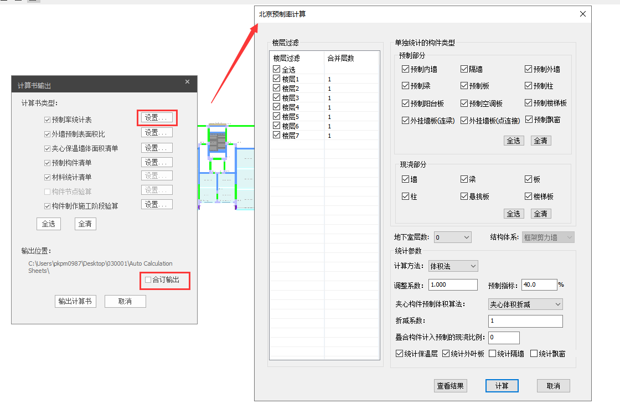The image size is (620, 414).
Task: Click 调整系数 input field
Action: [453, 284]
